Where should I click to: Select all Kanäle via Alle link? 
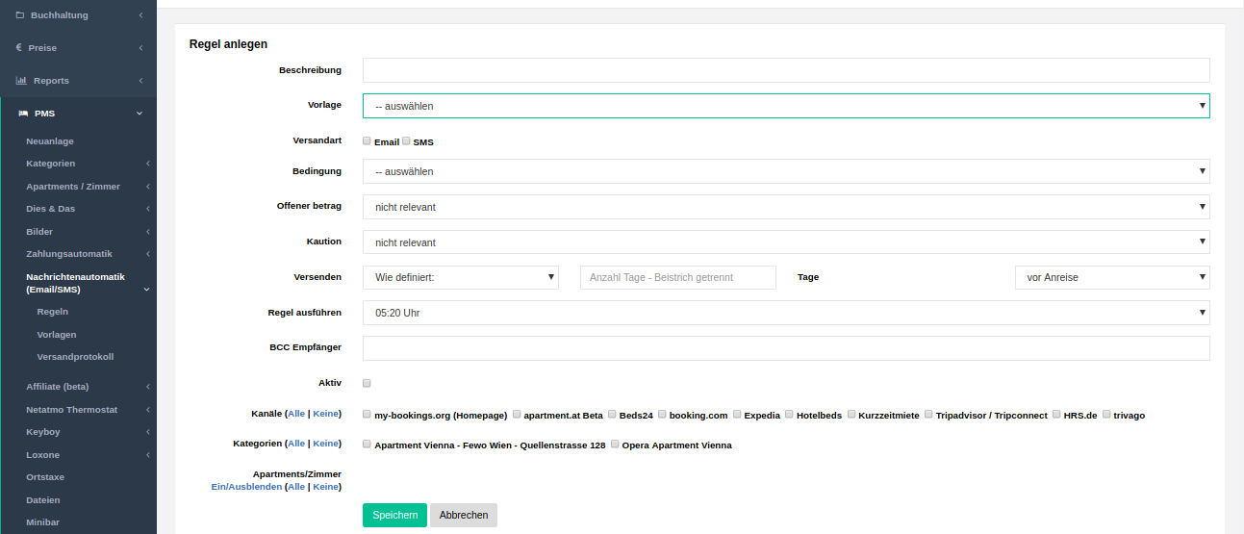296,414
